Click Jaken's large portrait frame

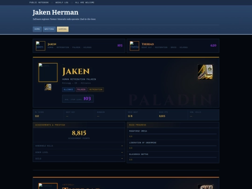pyautogui.click(x=48, y=72)
